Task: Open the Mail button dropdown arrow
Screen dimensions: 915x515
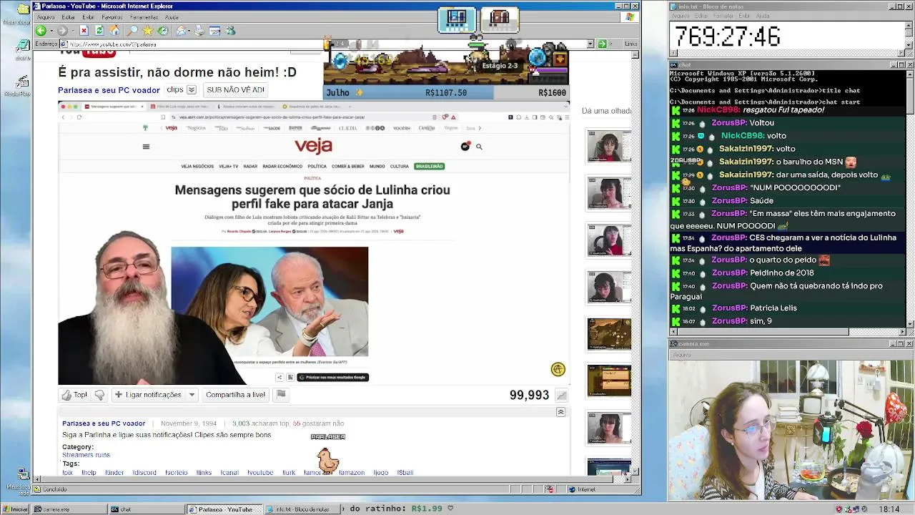Action: click(x=189, y=31)
